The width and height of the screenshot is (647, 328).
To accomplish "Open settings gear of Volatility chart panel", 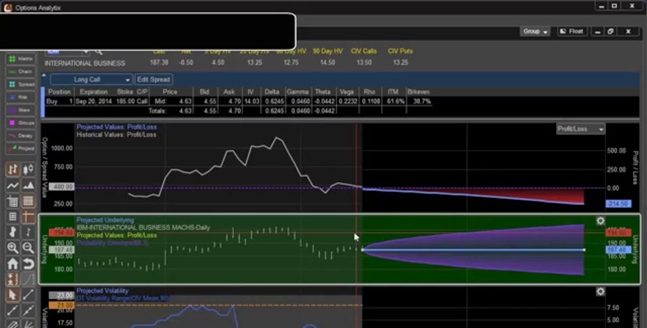I will click(600, 291).
